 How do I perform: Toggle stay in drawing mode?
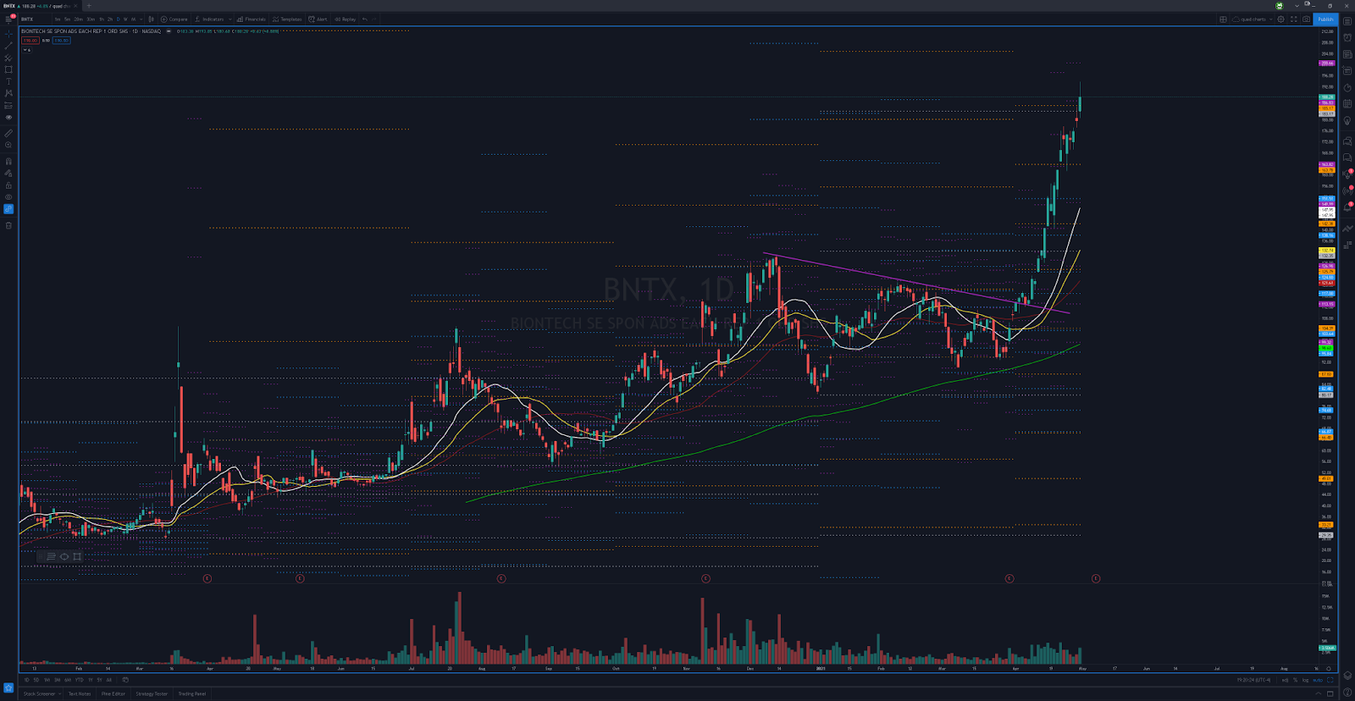click(x=8, y=173)
